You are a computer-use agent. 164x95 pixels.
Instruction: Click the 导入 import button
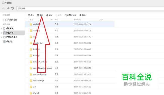pyautogui.click(x=31, y=15)
